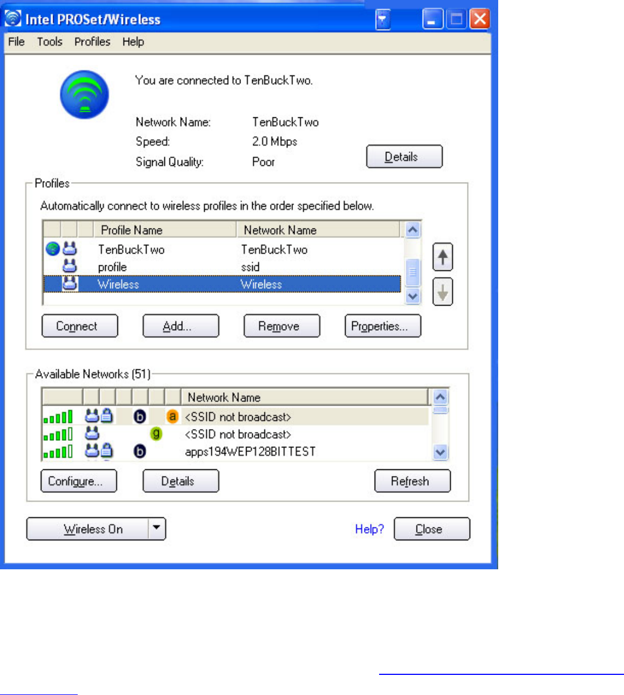624x695 pixels.
Task: Select the TenBuckTwo profile row
Action: 223,249
